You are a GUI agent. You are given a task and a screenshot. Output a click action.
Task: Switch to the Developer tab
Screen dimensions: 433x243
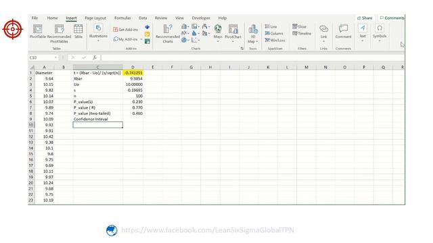[201, 18]
